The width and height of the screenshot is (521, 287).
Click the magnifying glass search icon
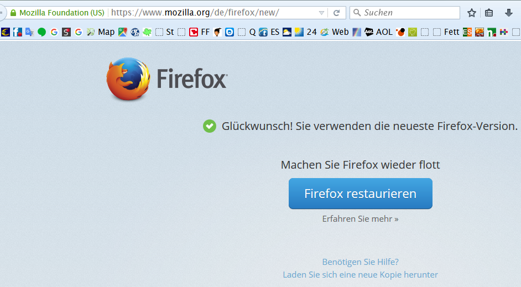pyautogui.click(x=357, y=13)
